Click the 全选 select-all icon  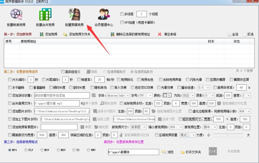[229, 34]
